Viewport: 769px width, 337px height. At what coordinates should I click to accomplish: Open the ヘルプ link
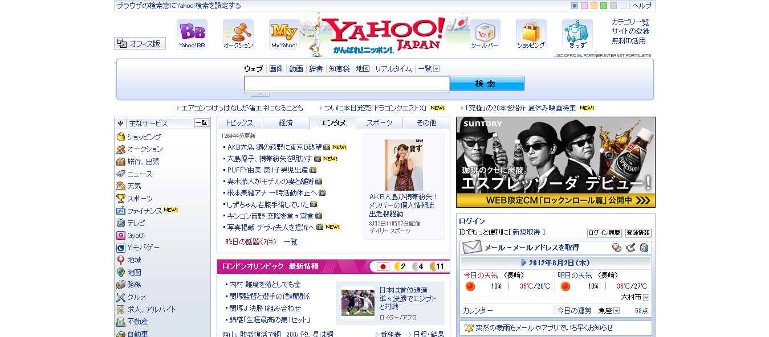(642, 6)
